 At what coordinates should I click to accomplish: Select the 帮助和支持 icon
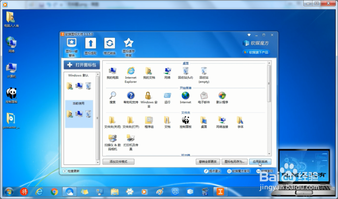pos(130,98)
